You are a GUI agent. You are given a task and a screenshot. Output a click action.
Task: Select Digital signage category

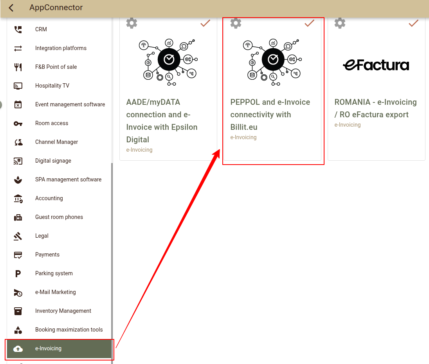59,161
